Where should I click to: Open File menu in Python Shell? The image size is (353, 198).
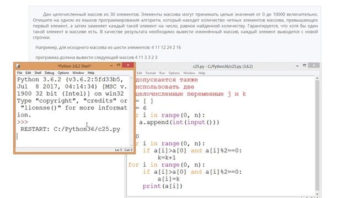click(x=20, y=73)
